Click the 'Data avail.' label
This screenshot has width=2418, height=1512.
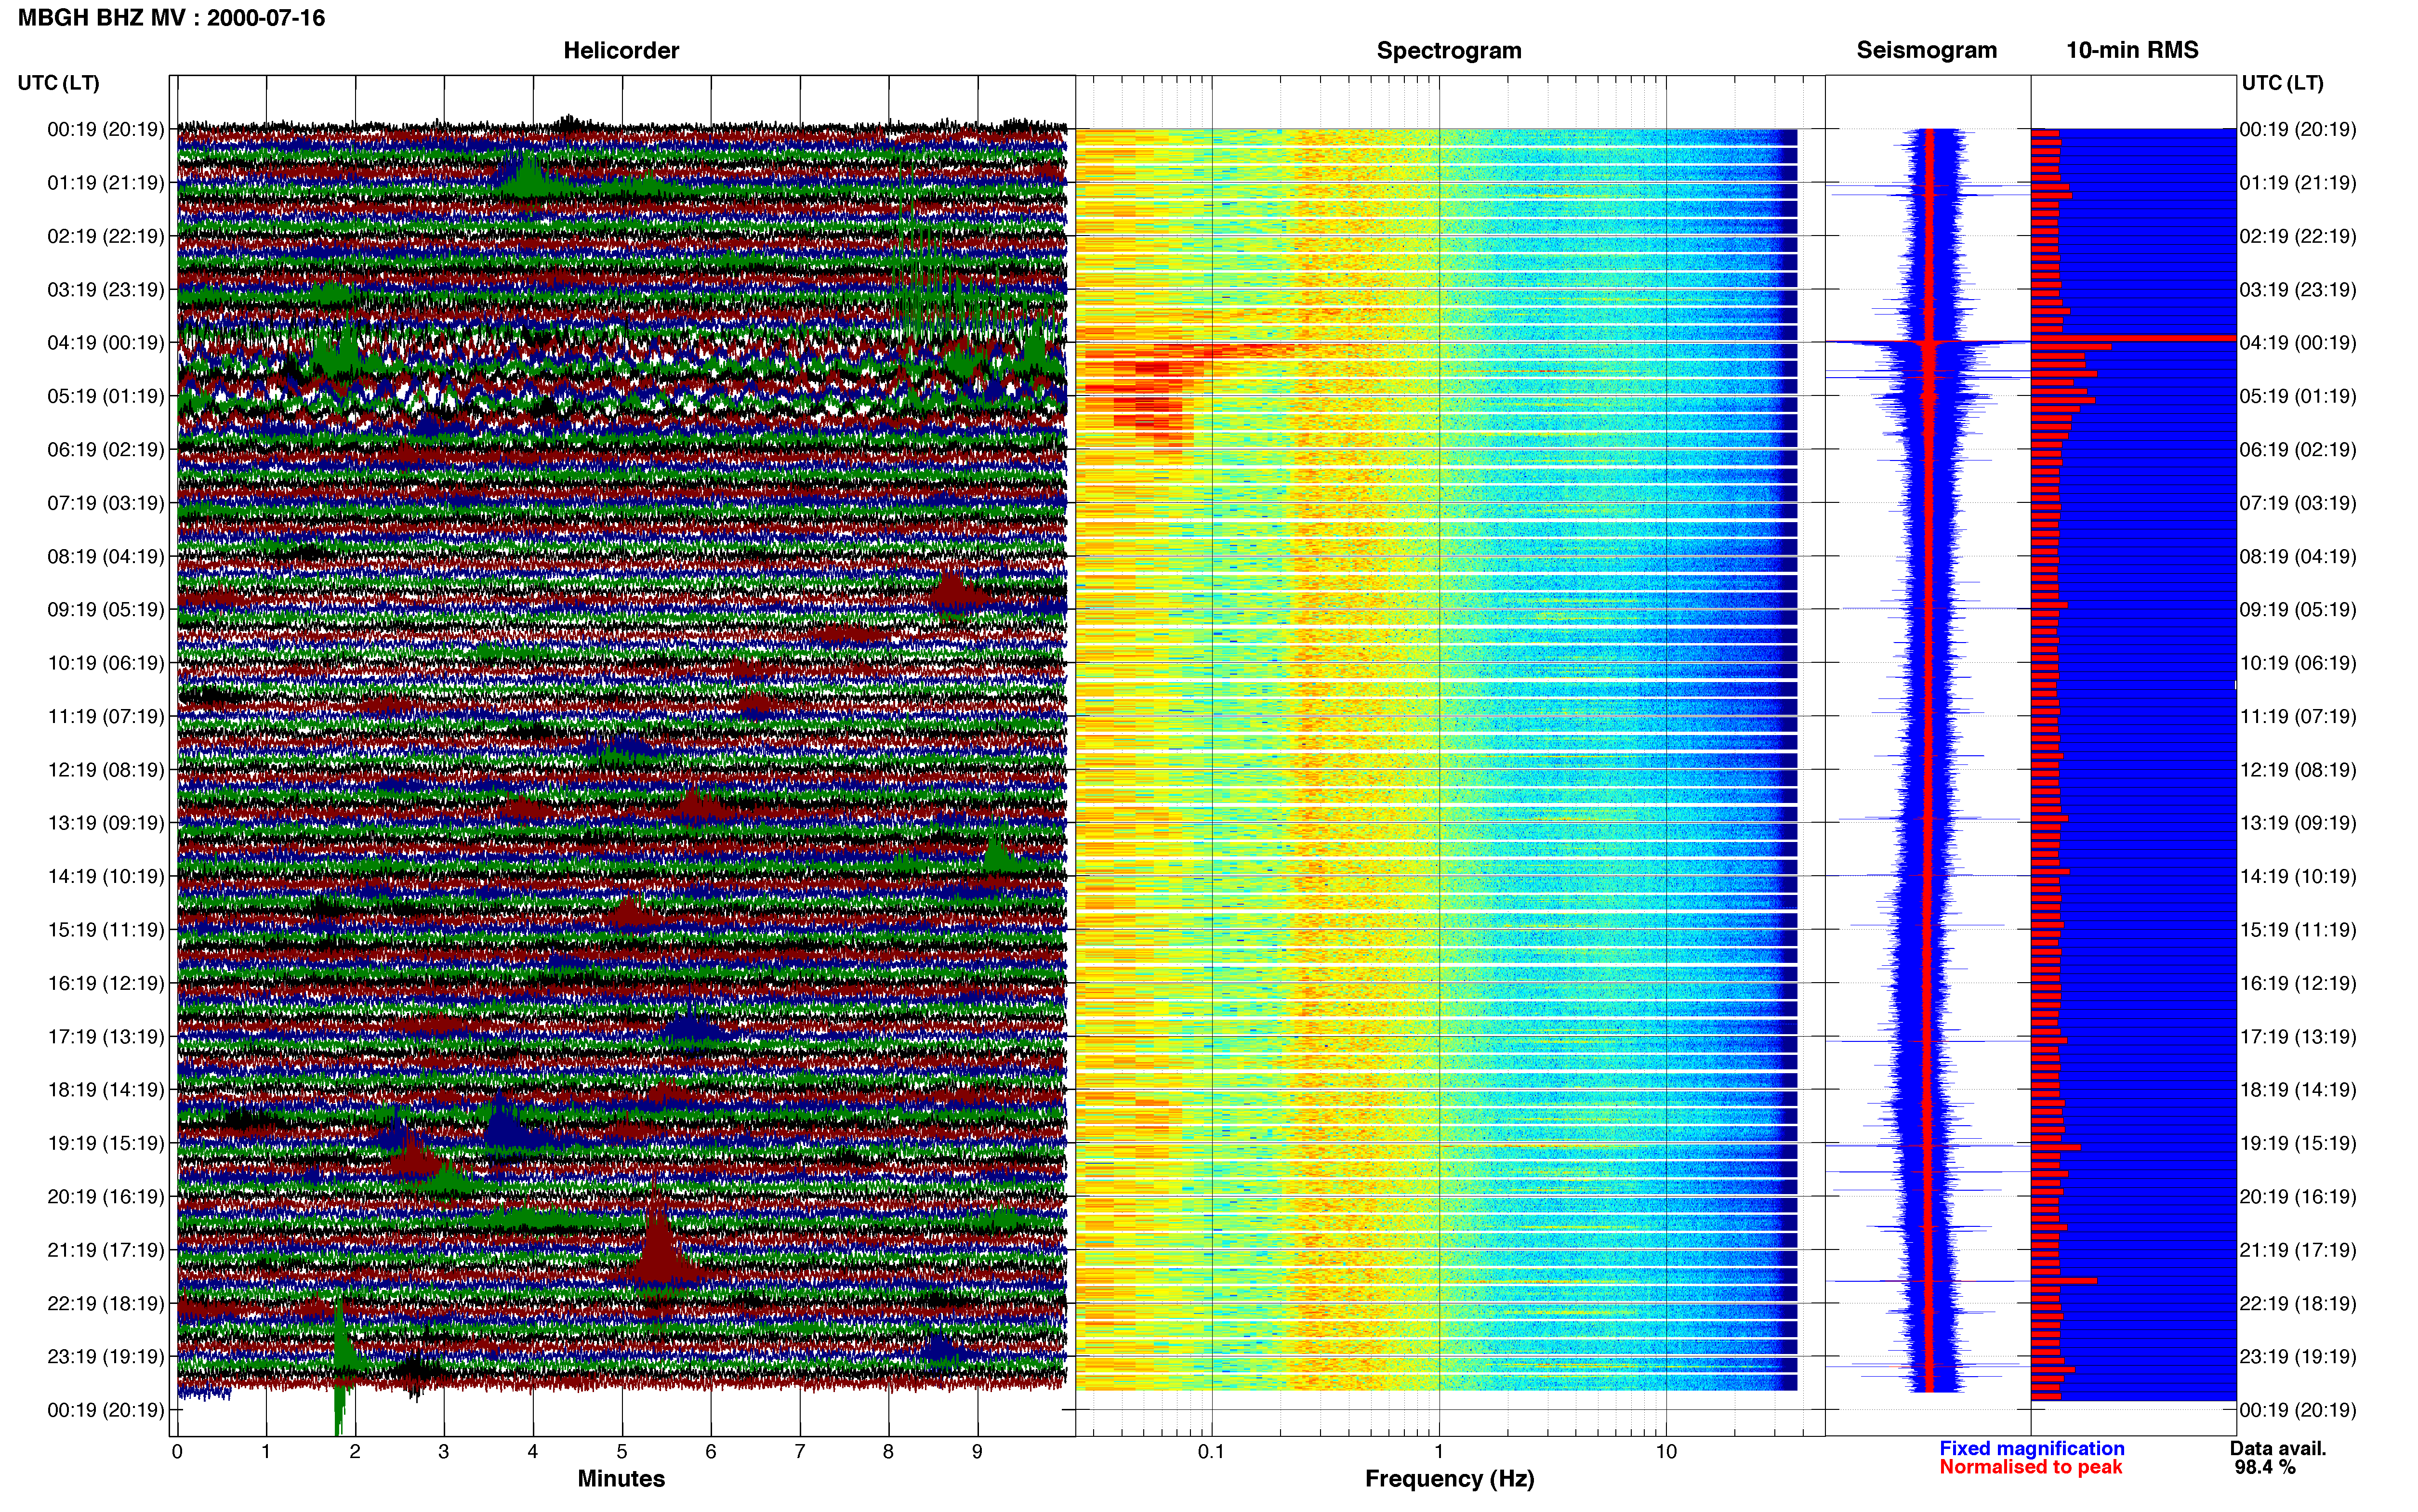[2278, 1448]
